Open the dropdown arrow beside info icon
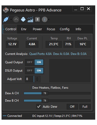The width and height of the screenshot is (97, 125). tap(49, 19)
